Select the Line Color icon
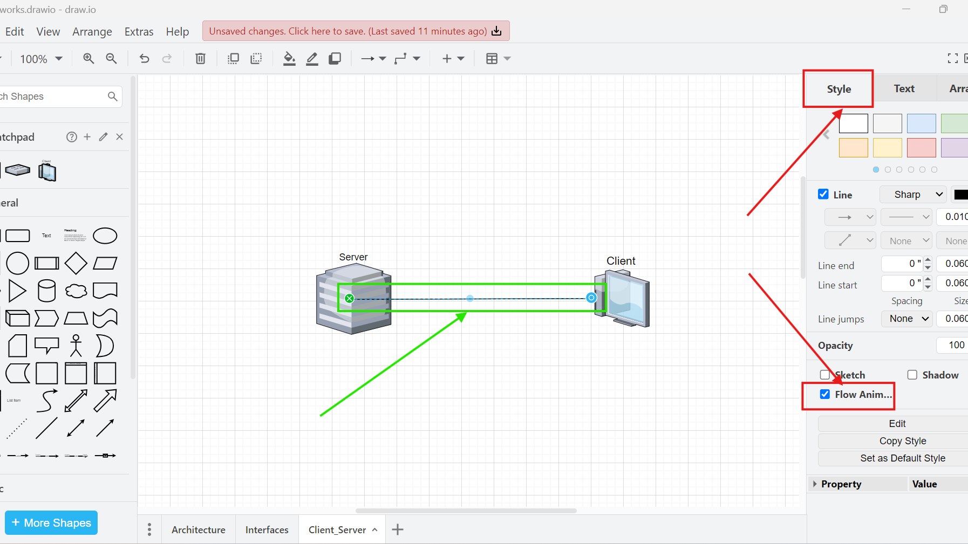Viewport: 968px width, 544px height. pos(312,58)
